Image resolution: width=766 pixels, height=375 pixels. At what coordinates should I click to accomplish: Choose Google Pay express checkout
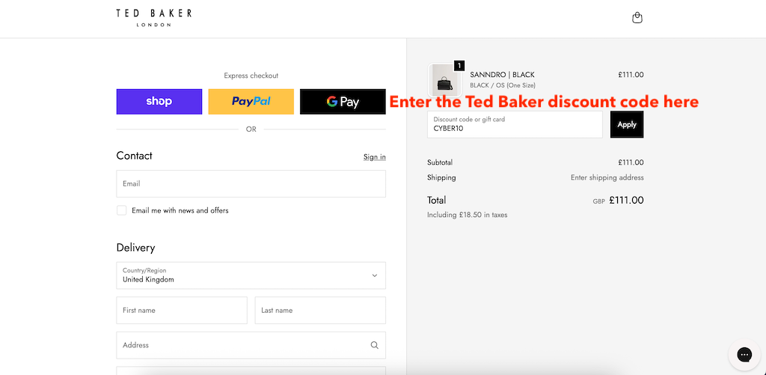coord(343,102)
